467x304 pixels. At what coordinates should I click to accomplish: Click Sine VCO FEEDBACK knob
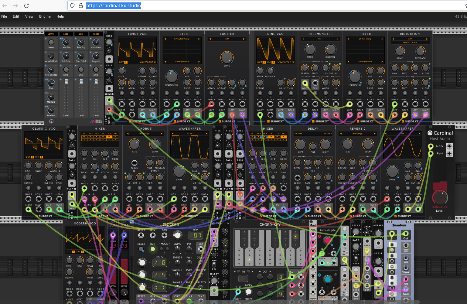[x=270, y=71]
